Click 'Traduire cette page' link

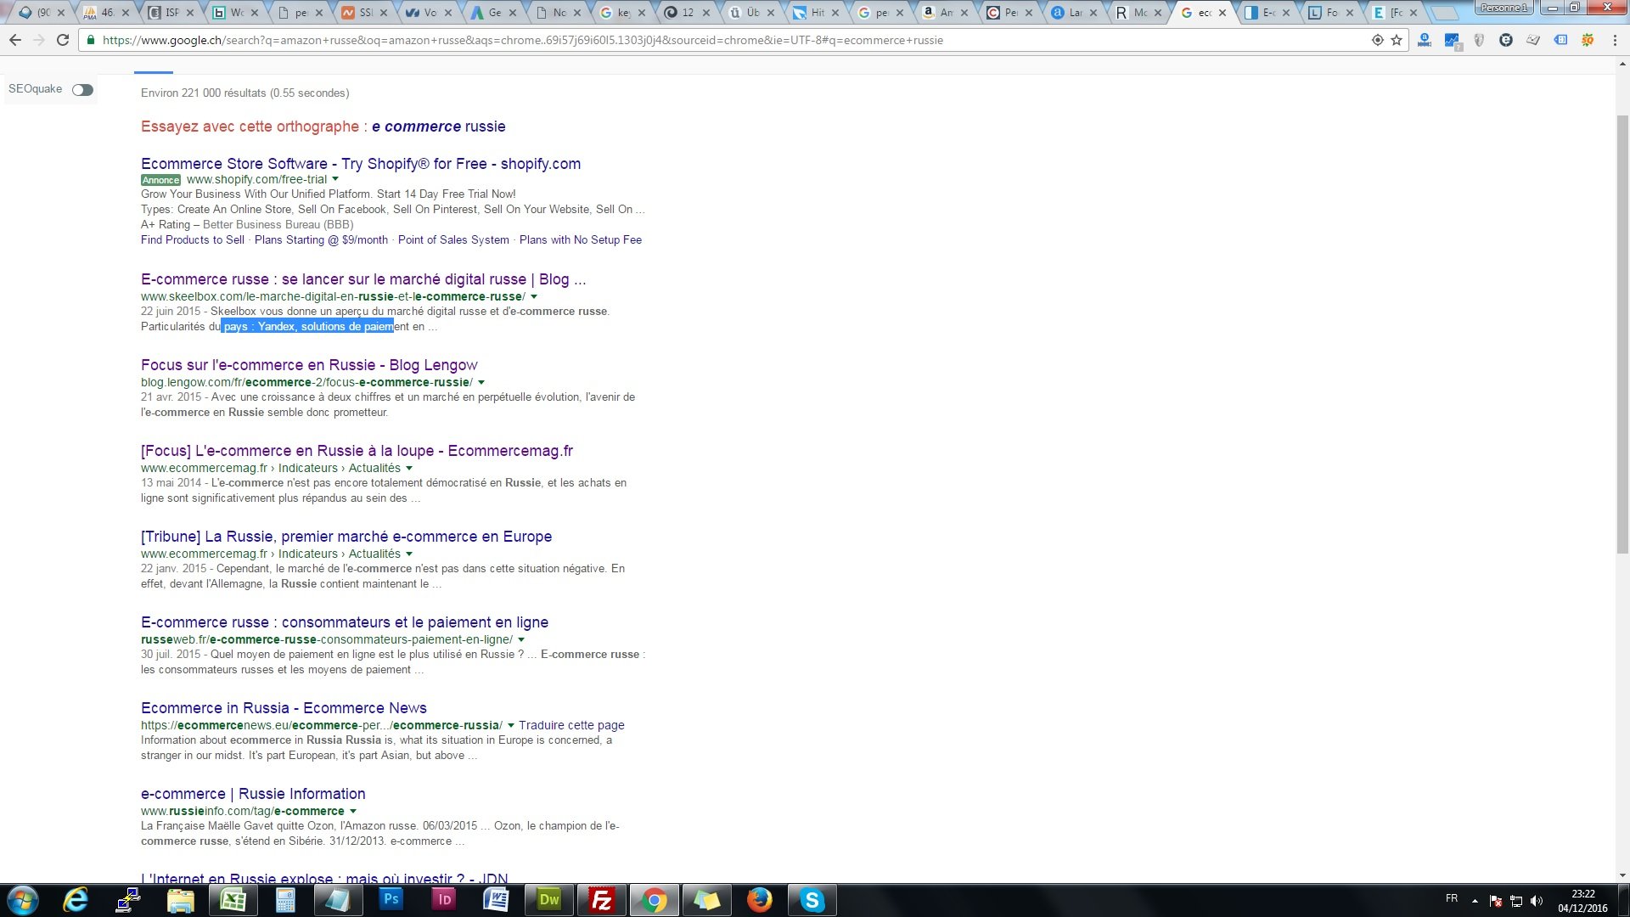coord(571,725)
